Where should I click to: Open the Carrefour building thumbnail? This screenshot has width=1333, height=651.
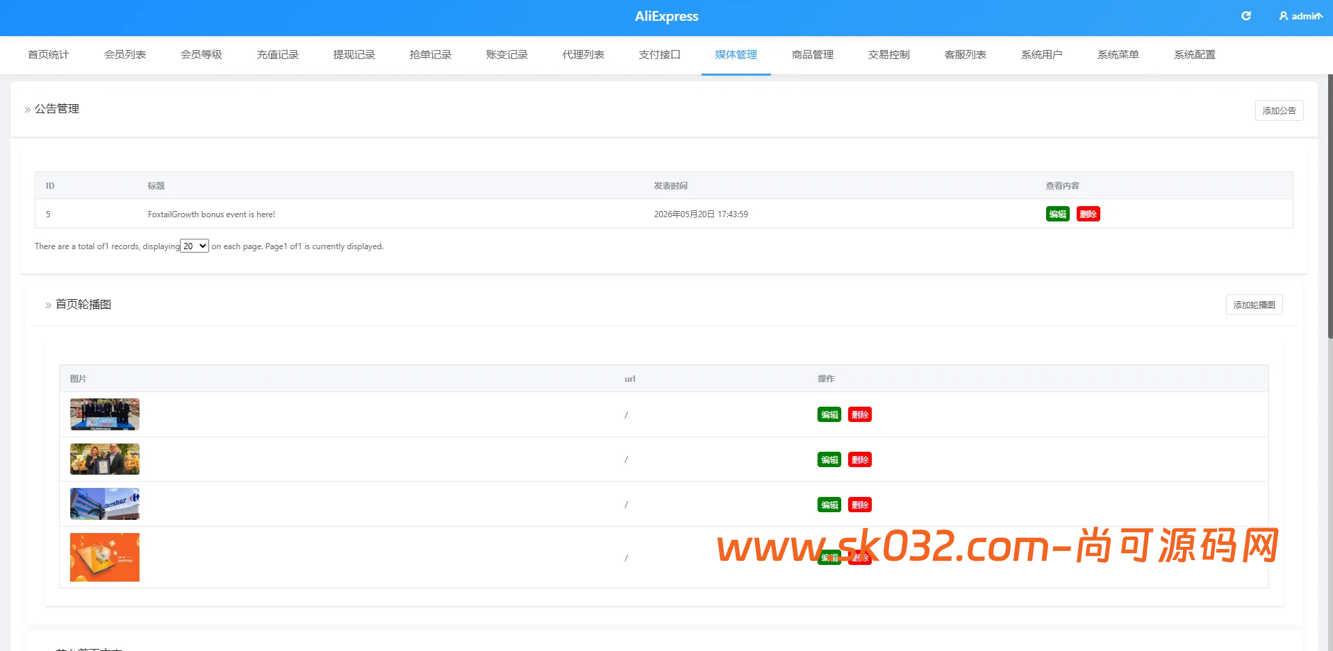click(x=105, y=504)
